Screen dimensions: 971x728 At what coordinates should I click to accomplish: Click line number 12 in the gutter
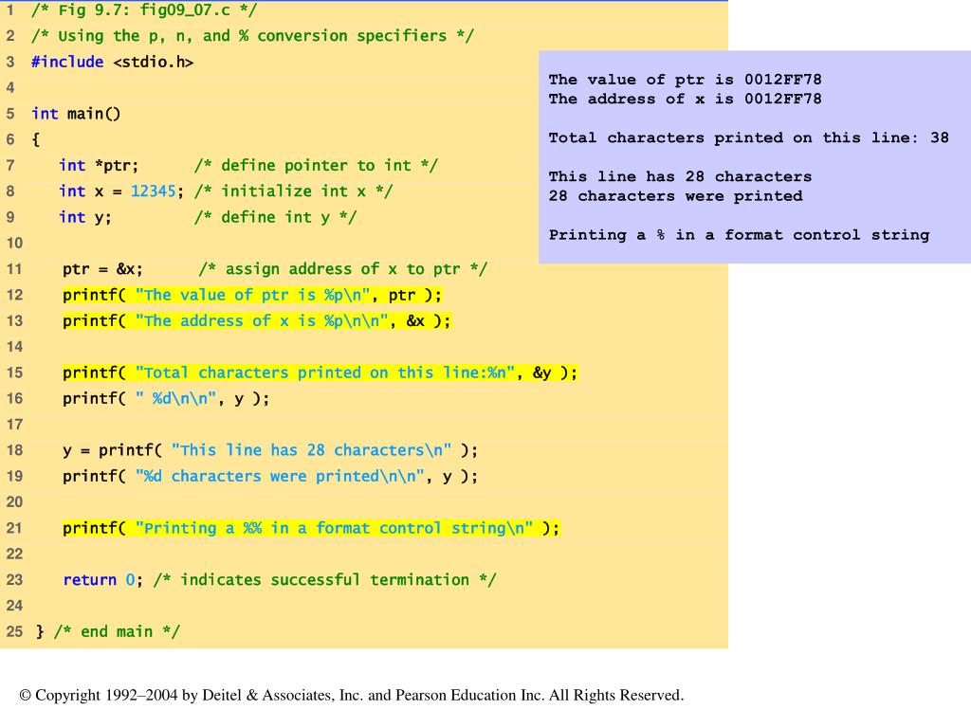[14, 296]
